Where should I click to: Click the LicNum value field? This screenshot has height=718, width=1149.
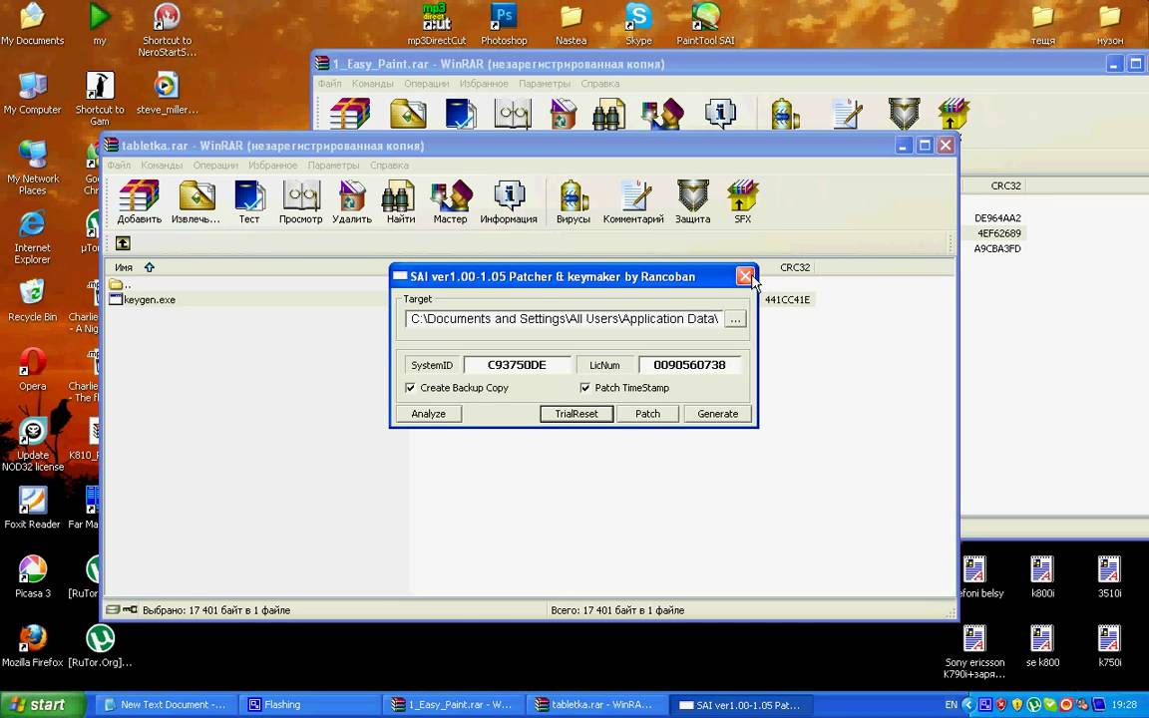689,365
